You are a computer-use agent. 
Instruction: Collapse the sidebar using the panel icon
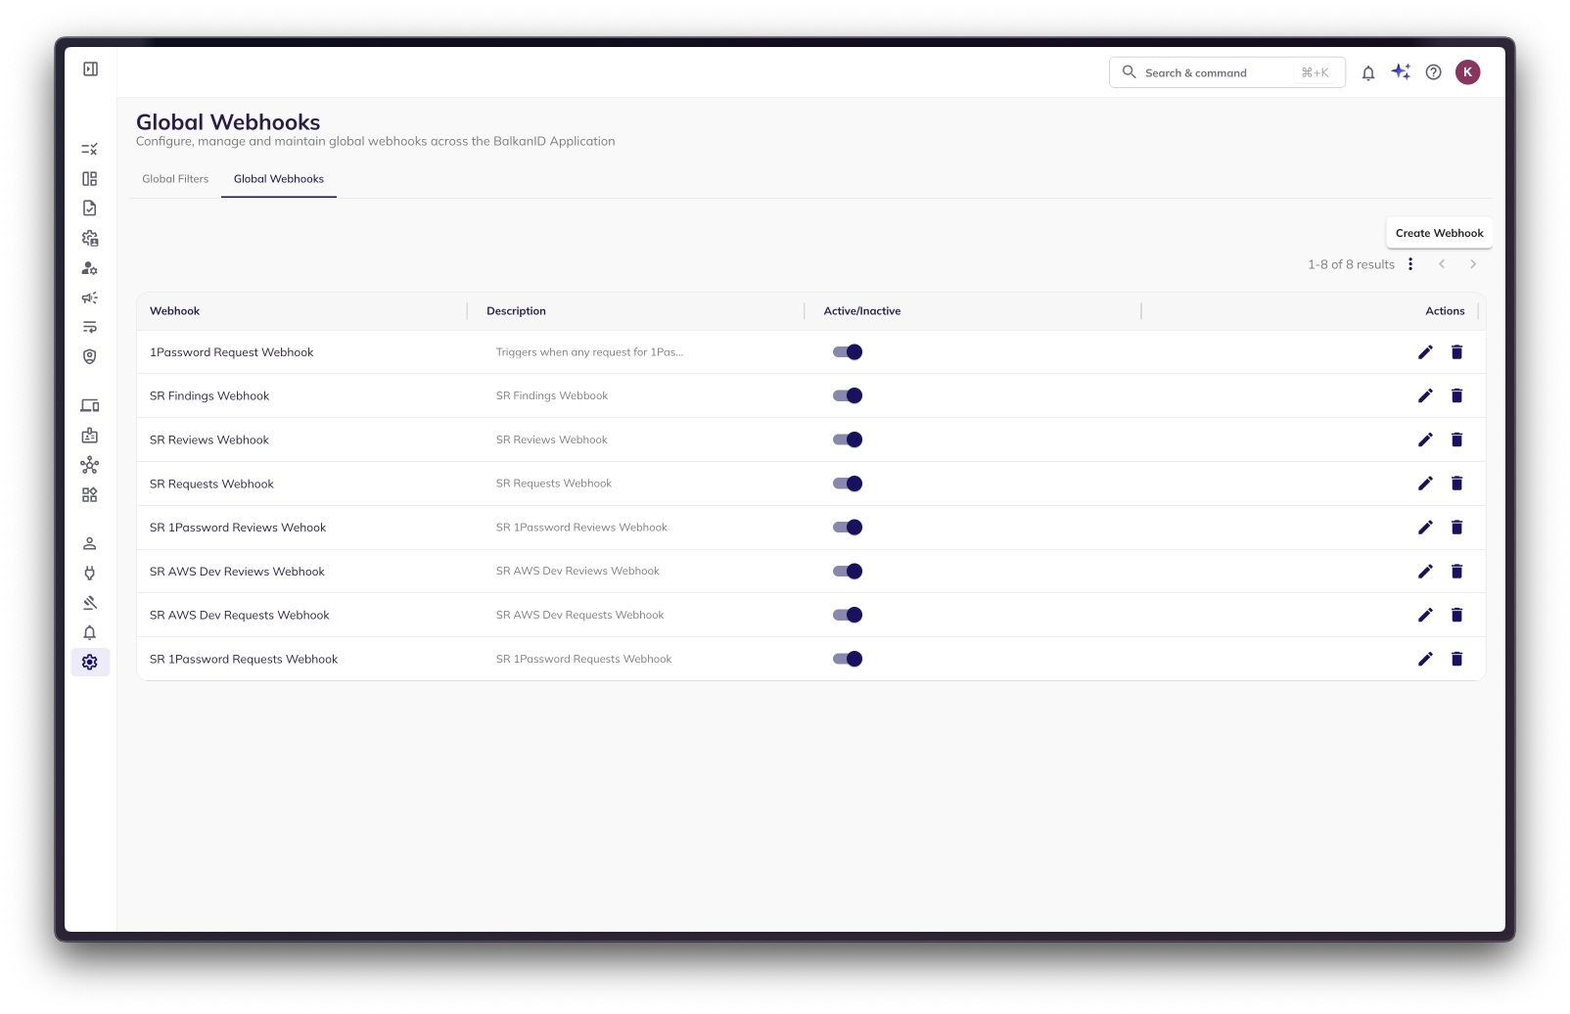click(x=90, y=69)
